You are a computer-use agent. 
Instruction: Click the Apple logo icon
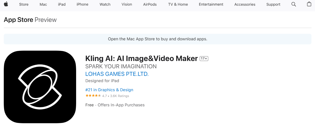(6, 4)
